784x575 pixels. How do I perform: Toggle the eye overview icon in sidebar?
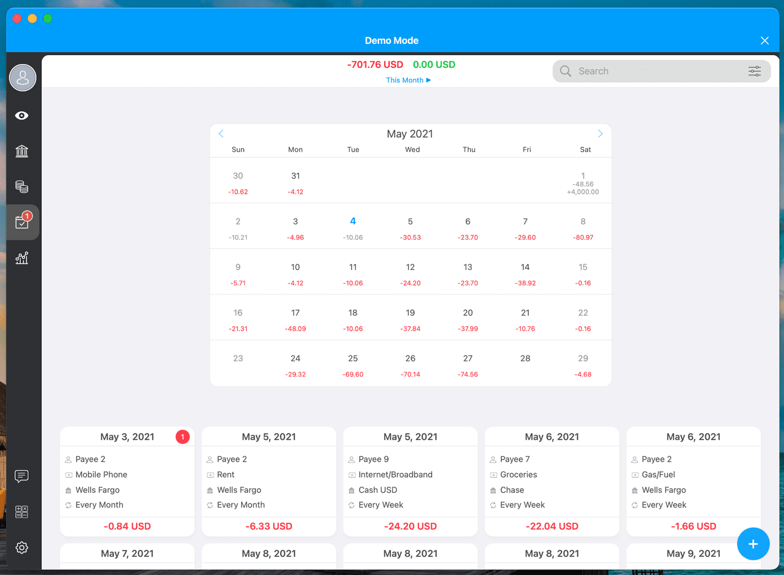pyautogui.click(x=22, y=115)
